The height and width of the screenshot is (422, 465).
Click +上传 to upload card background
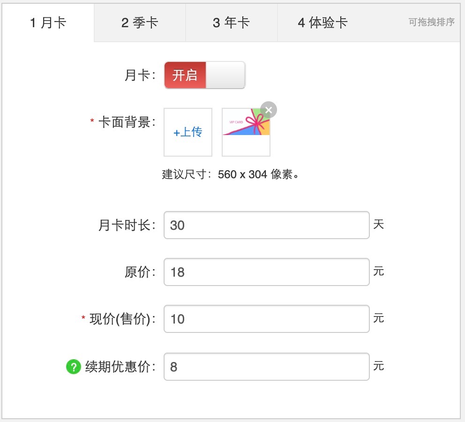(x=187, y=132)
